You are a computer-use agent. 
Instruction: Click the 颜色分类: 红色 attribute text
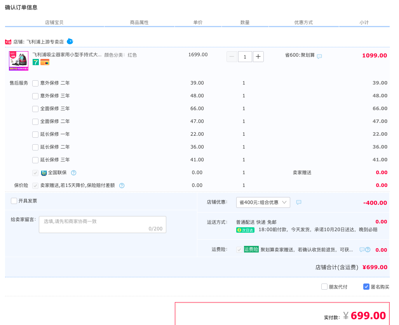point(120,55)
